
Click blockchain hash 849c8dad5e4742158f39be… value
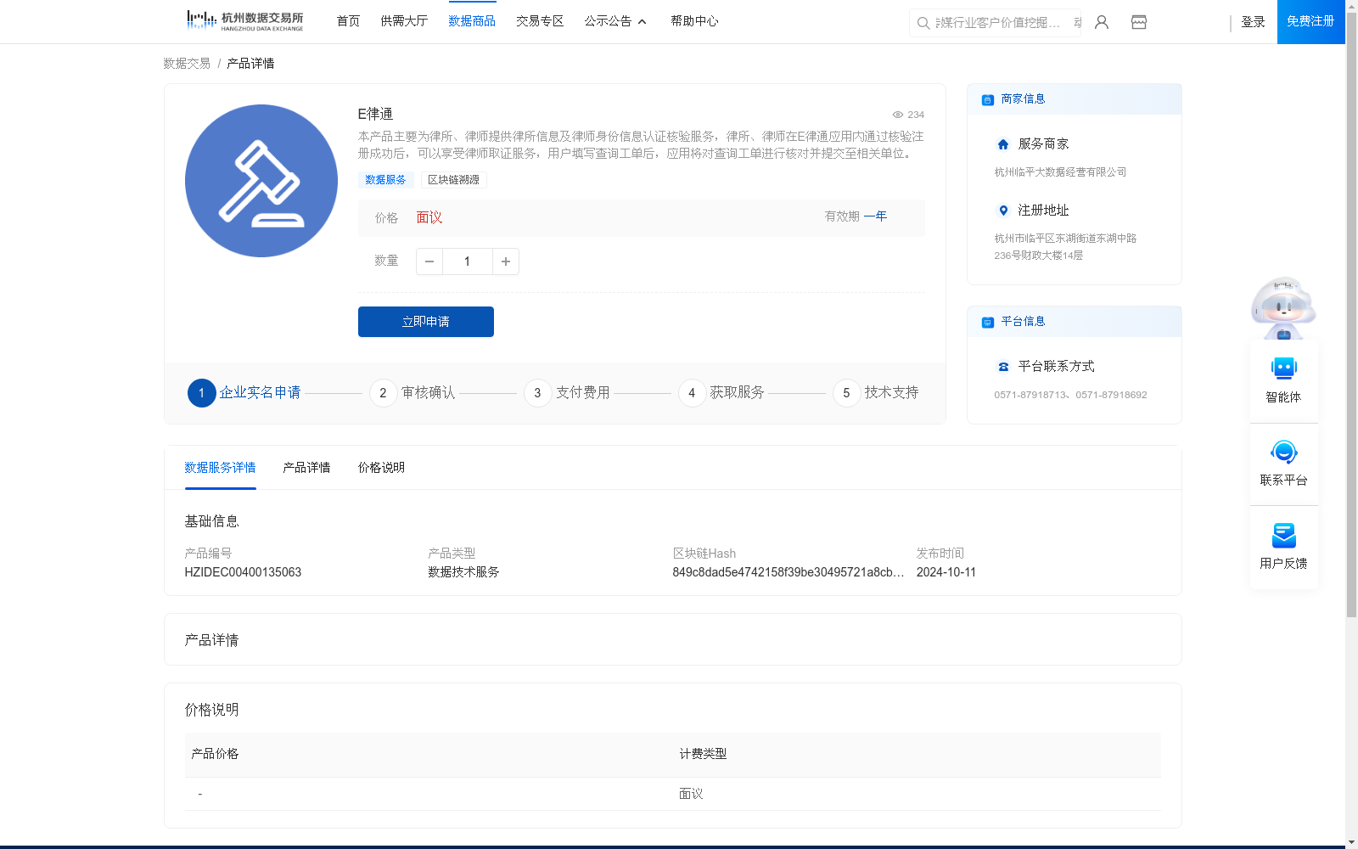788,572
